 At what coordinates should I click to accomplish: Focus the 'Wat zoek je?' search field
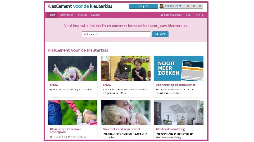click(116, 34)
